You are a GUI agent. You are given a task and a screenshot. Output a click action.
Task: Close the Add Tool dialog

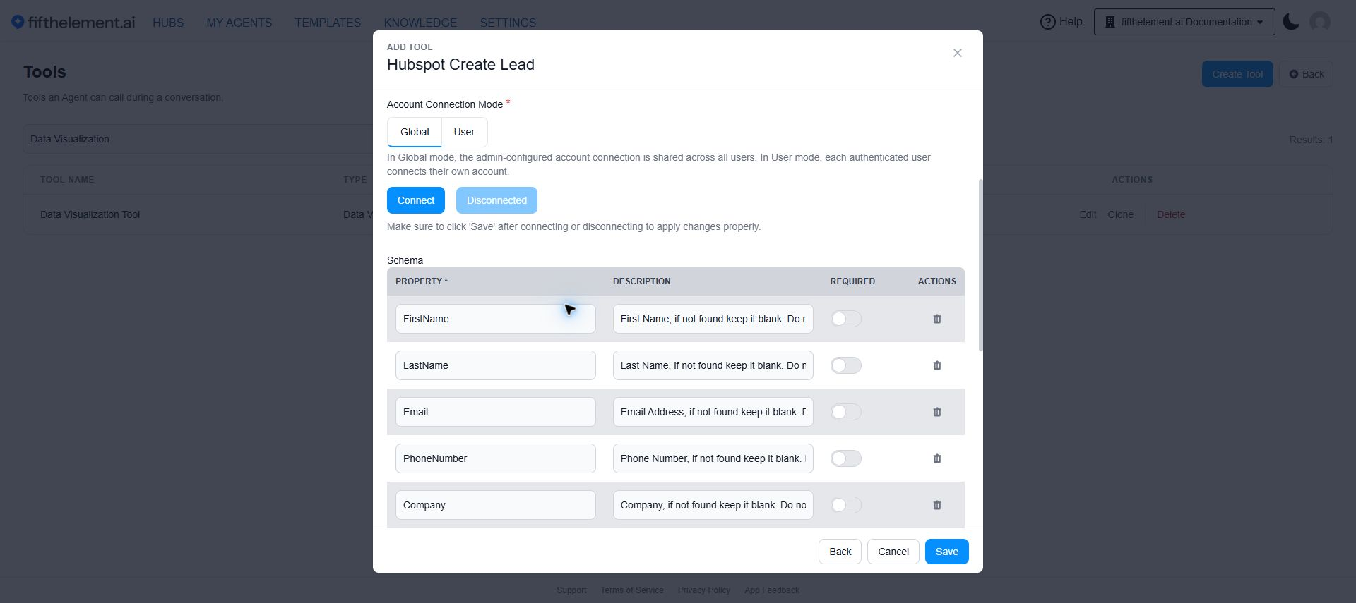point(958,53)
